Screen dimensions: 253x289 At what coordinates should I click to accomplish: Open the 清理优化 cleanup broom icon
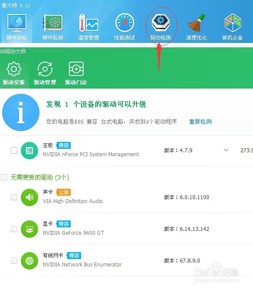[x=196, y=23]
